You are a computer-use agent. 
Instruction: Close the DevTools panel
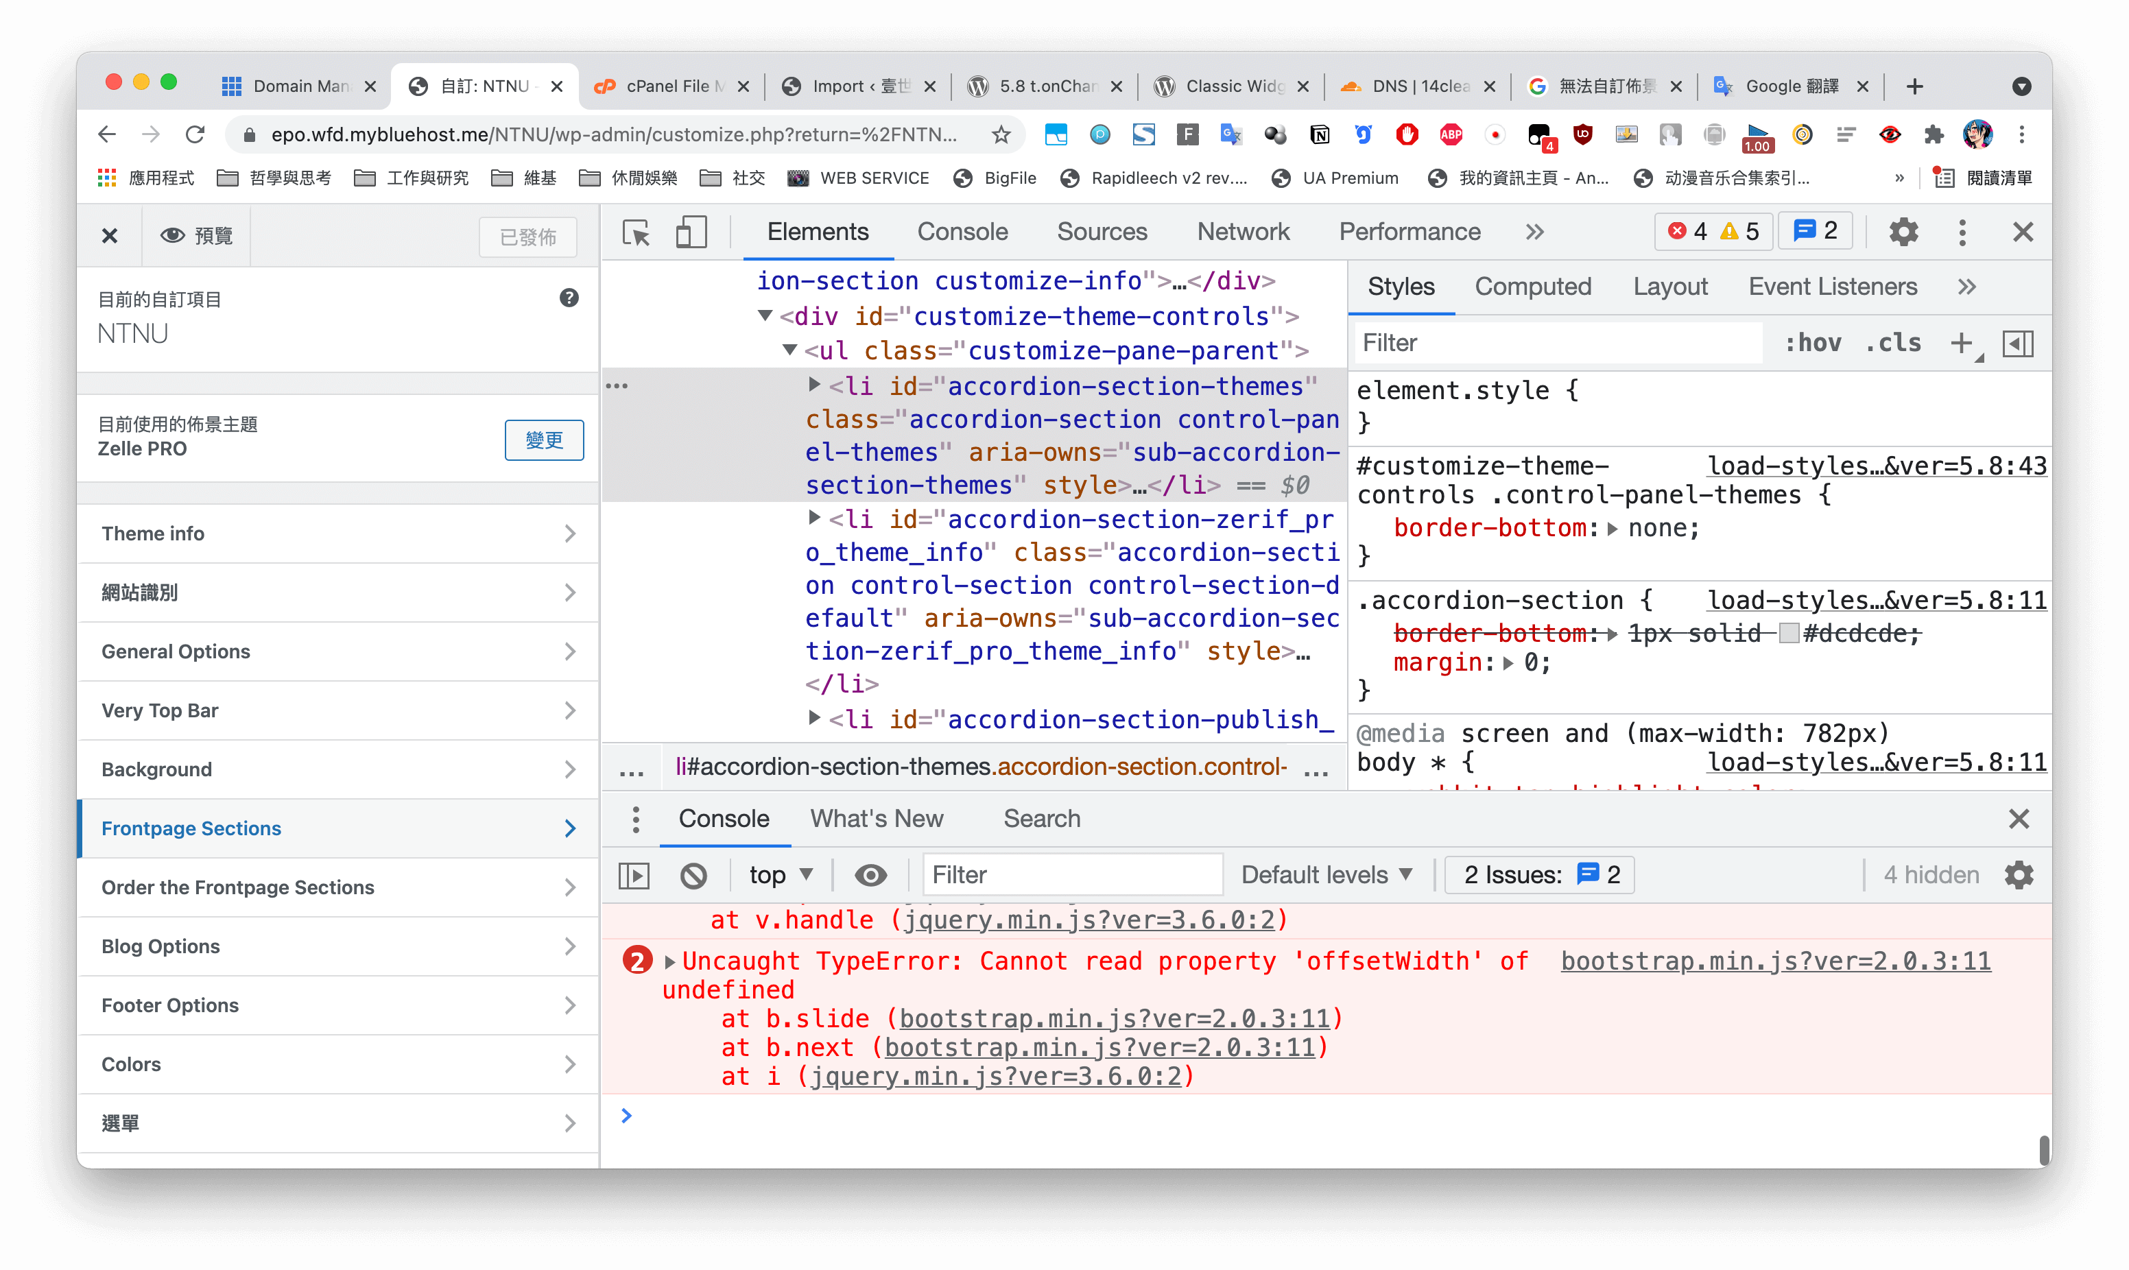[x=2022, y=232]
